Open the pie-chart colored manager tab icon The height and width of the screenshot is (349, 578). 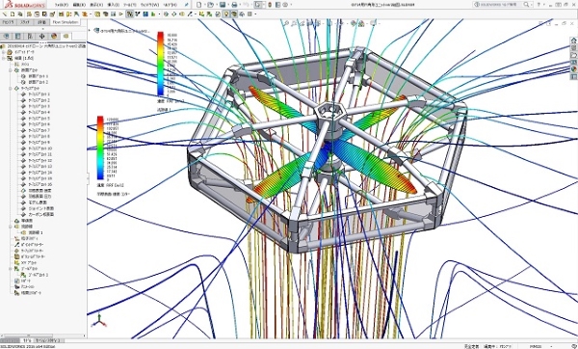pos(54,36)
